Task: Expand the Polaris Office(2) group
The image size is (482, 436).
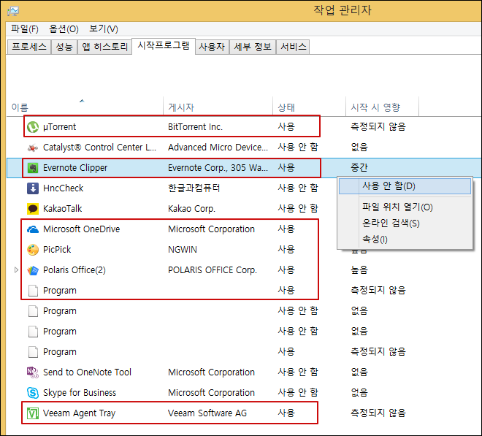Action: click(x=16, y=270)
